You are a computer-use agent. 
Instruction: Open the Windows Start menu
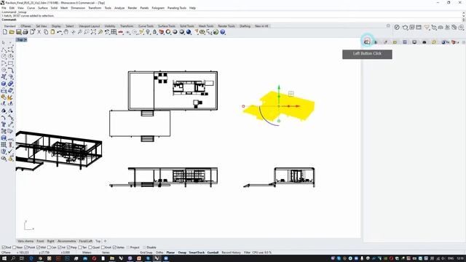(4, 259)
